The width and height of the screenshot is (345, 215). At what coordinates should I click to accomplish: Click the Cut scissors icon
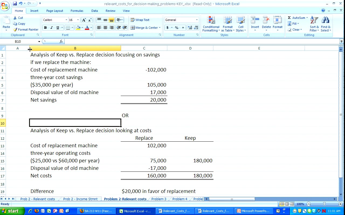coord(15,18)
